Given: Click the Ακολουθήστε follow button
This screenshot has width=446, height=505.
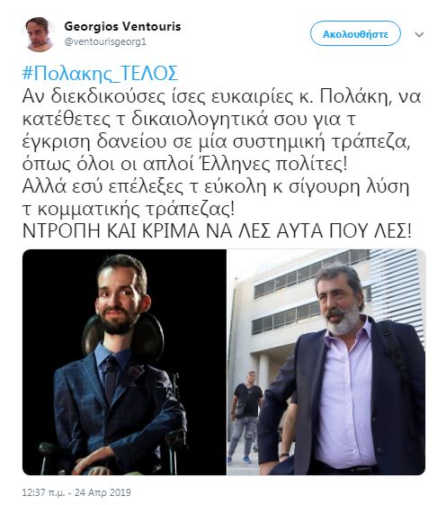Looking at the screenshot, I should pos(355,33).
